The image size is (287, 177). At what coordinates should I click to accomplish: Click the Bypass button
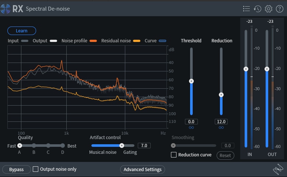coord(16,170)
